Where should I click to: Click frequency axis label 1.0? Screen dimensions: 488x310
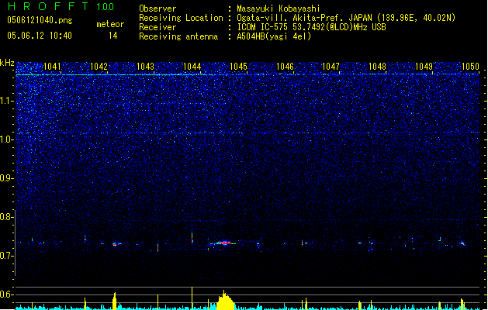(x=6, y=139)
